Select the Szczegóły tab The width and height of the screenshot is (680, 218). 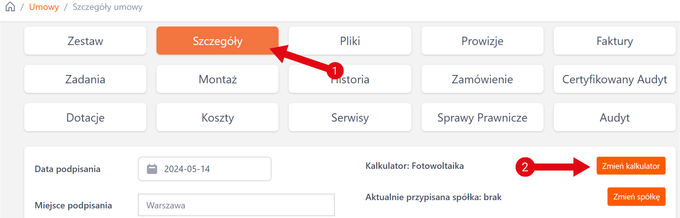[x=217, y=41]
